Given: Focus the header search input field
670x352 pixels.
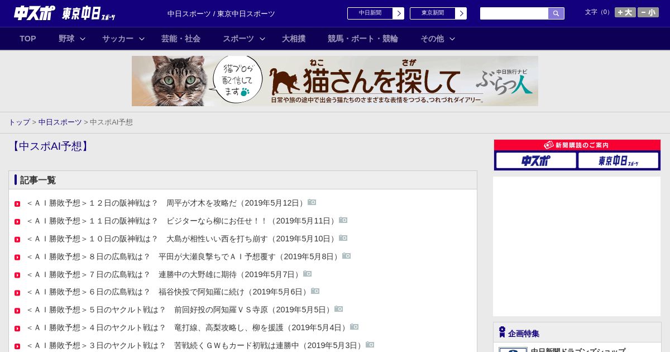Looking at the screenshot, I should tap(514, 13).
